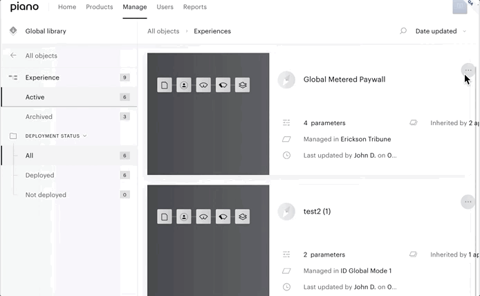Click compass icon beside Global Metered Paywall
480x296 pixels.
click(286, 80)
